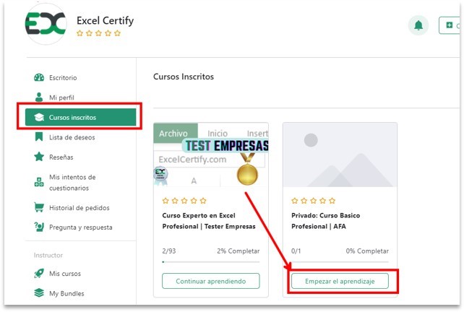Click Continuar aprendiendo button
Screen dimensions: 464x312
(211, 281)
